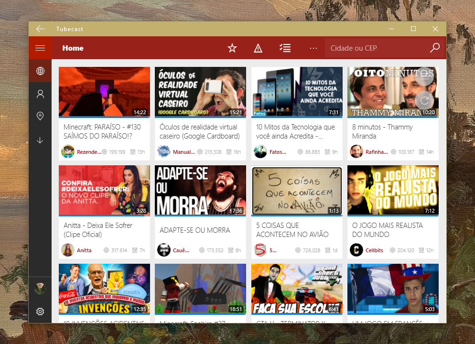The width and height of the screenshot is (475, 344).
Task: Open Manual channel name link
Action: point(184,152)
